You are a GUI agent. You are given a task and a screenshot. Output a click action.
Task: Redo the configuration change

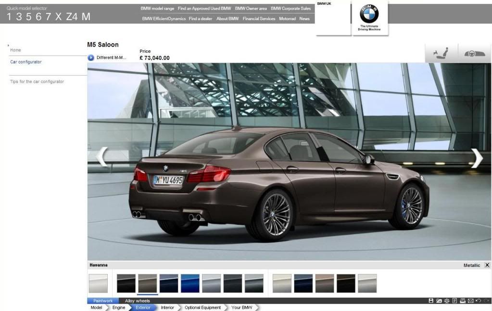[486, 300]
